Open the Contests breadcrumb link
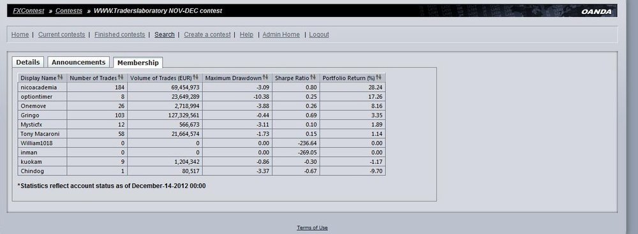 (x=69, y=11)
